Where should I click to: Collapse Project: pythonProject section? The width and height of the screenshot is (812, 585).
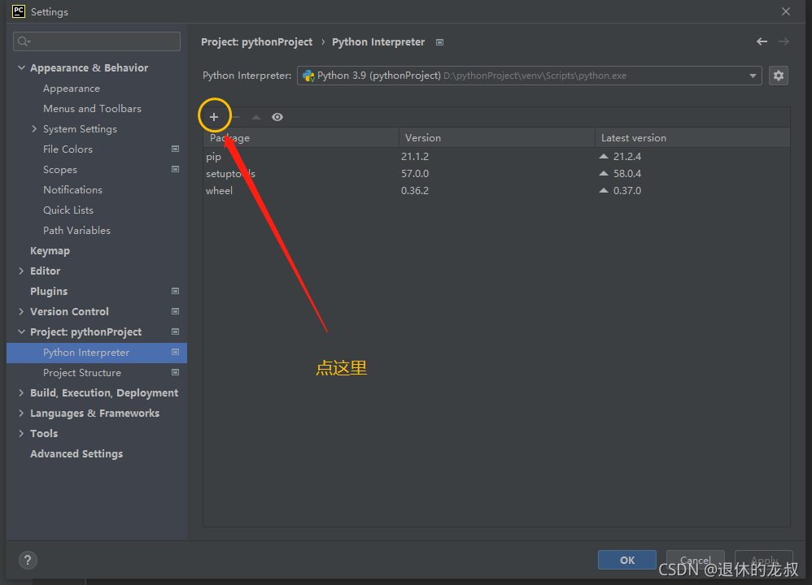pyautogui.click(x=21, y=331)
